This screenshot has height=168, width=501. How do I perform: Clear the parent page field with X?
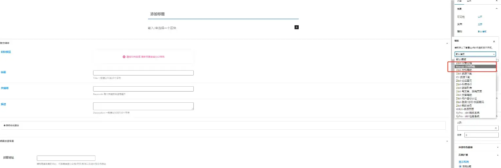(x=496, y=128)
